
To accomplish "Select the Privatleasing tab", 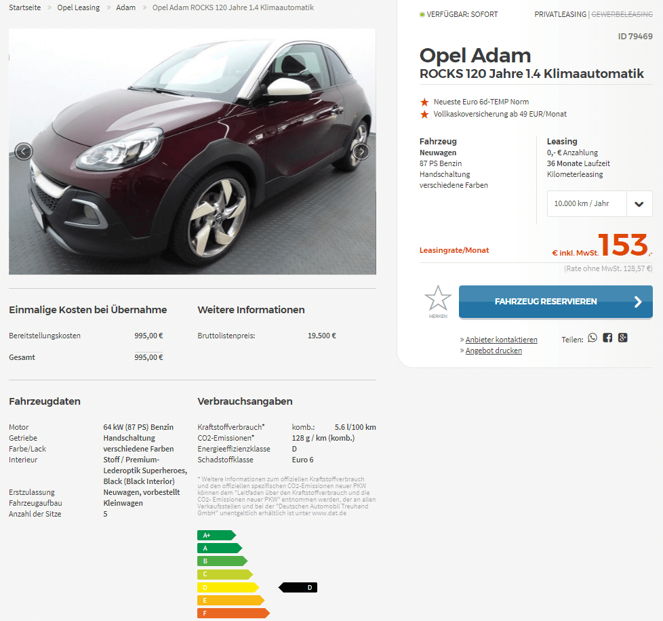I will [560, 14].
